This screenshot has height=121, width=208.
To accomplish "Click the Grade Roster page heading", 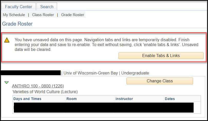I will click(x=17, y=24).
